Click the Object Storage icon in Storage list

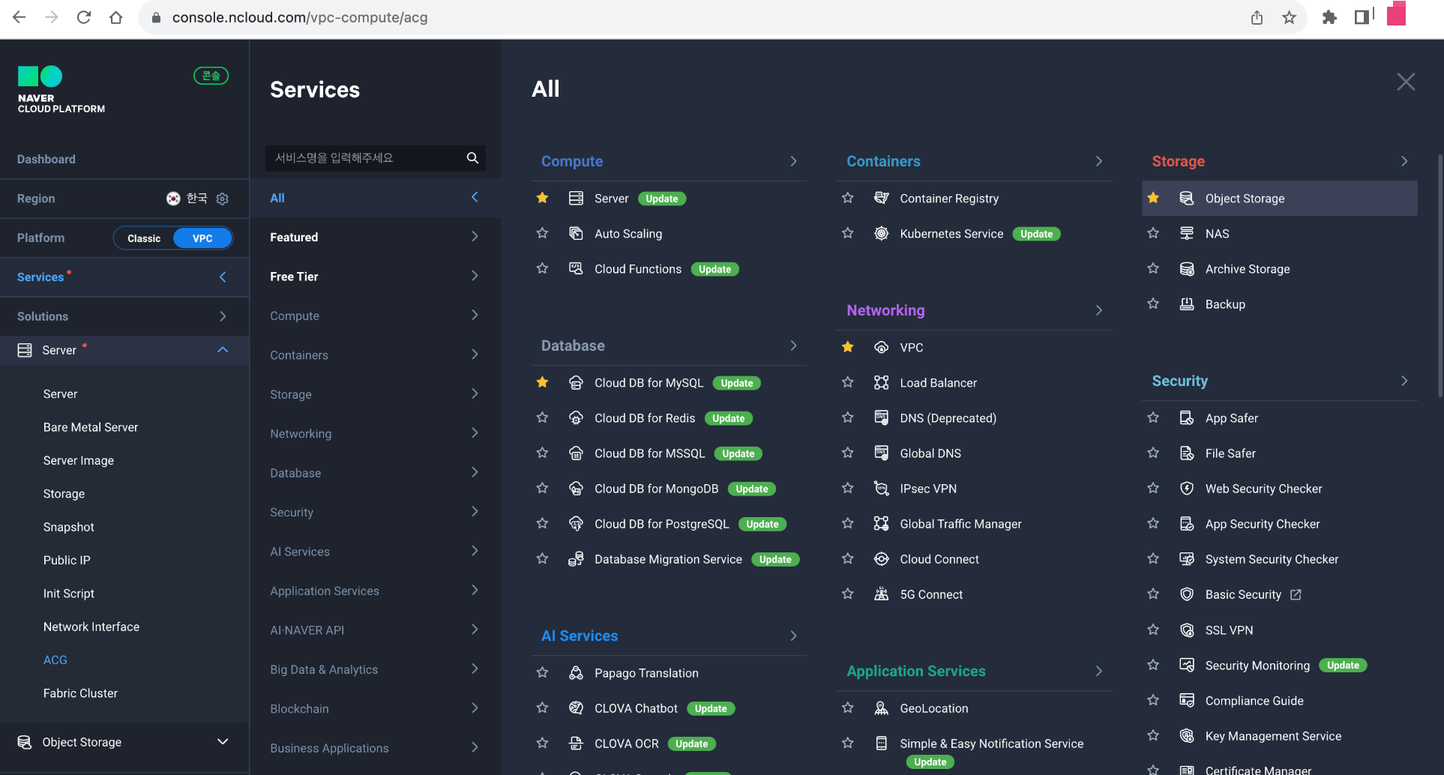[x=1187, y=198]
